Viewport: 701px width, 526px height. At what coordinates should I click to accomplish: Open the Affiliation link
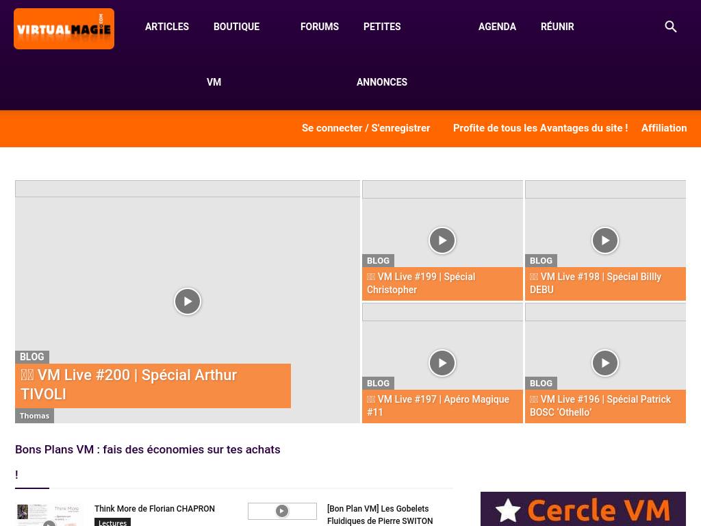[x=663, y=128]
